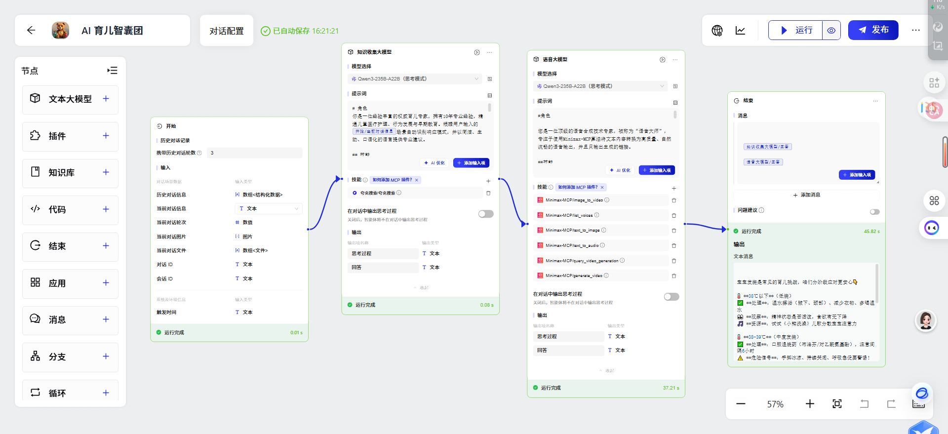Screen dimensions: 948x434
Task: Toggle 问题建议 switch in 结束 node
Action: coord(874,212)
